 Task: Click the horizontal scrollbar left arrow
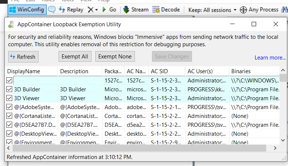(x=9, y=148)
